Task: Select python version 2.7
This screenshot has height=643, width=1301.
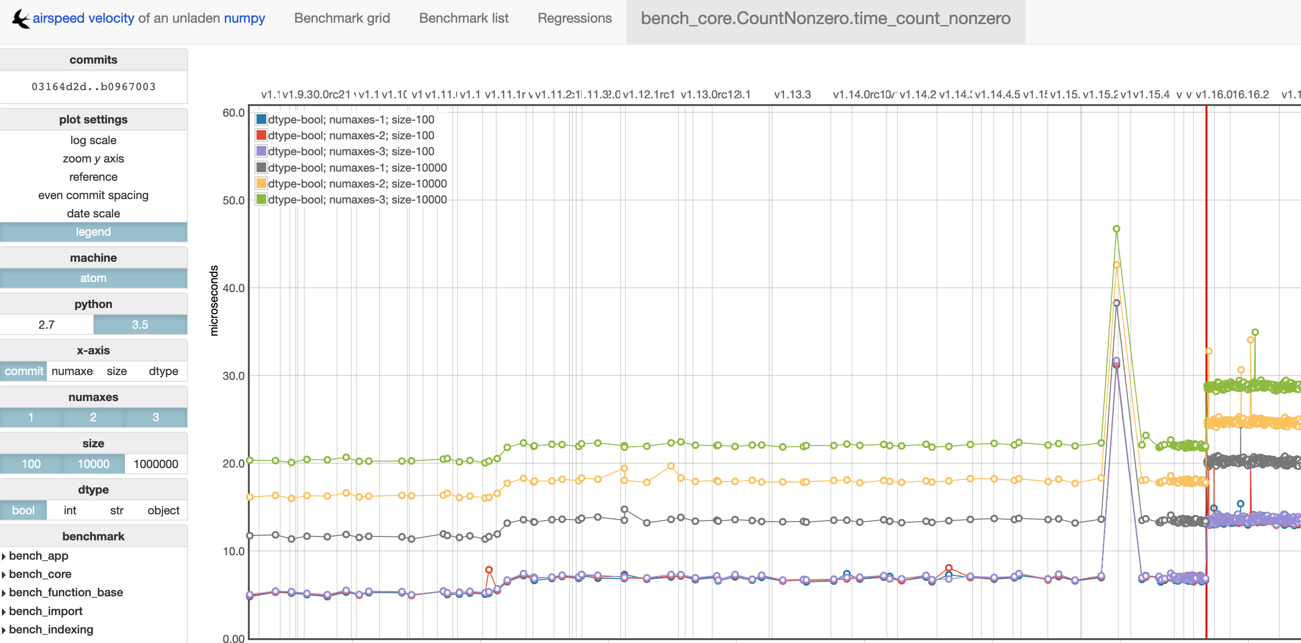Action: 46,324
